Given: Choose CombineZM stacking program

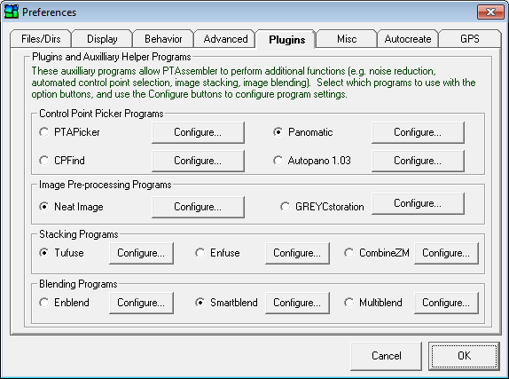Looking at the screenshot, I should (x=349, y=253).
